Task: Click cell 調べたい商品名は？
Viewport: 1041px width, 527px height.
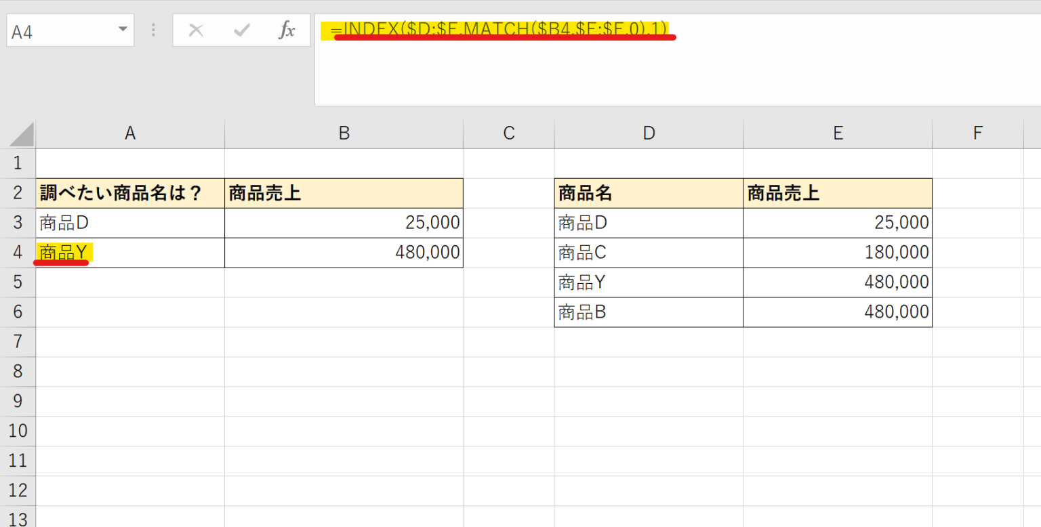Action: coord(130,193)
